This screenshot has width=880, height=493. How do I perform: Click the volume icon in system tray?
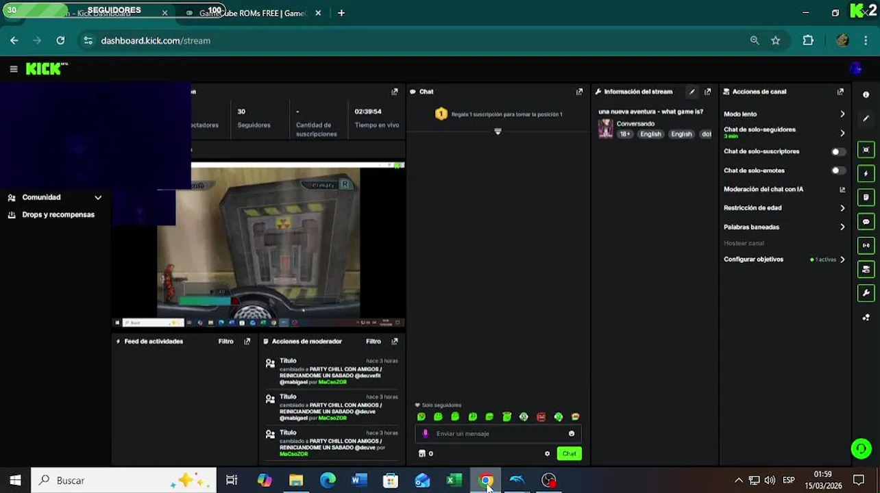coord(770,481)
